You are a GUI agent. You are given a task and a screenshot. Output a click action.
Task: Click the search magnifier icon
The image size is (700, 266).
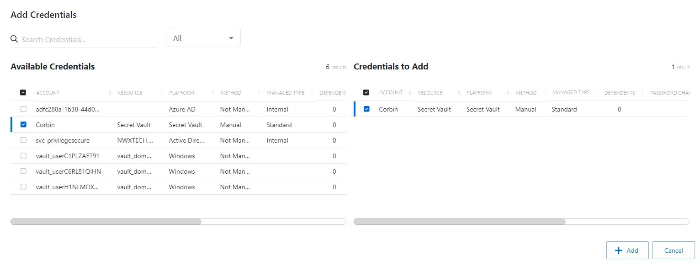coord(14,39)
